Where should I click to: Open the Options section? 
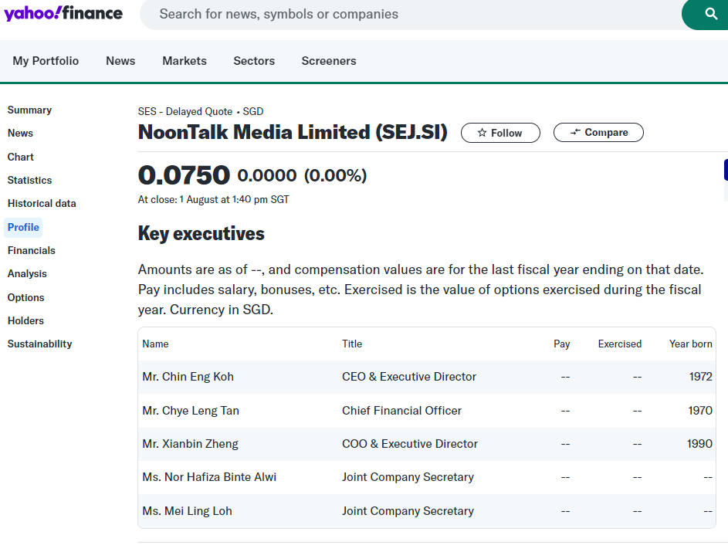25,297
